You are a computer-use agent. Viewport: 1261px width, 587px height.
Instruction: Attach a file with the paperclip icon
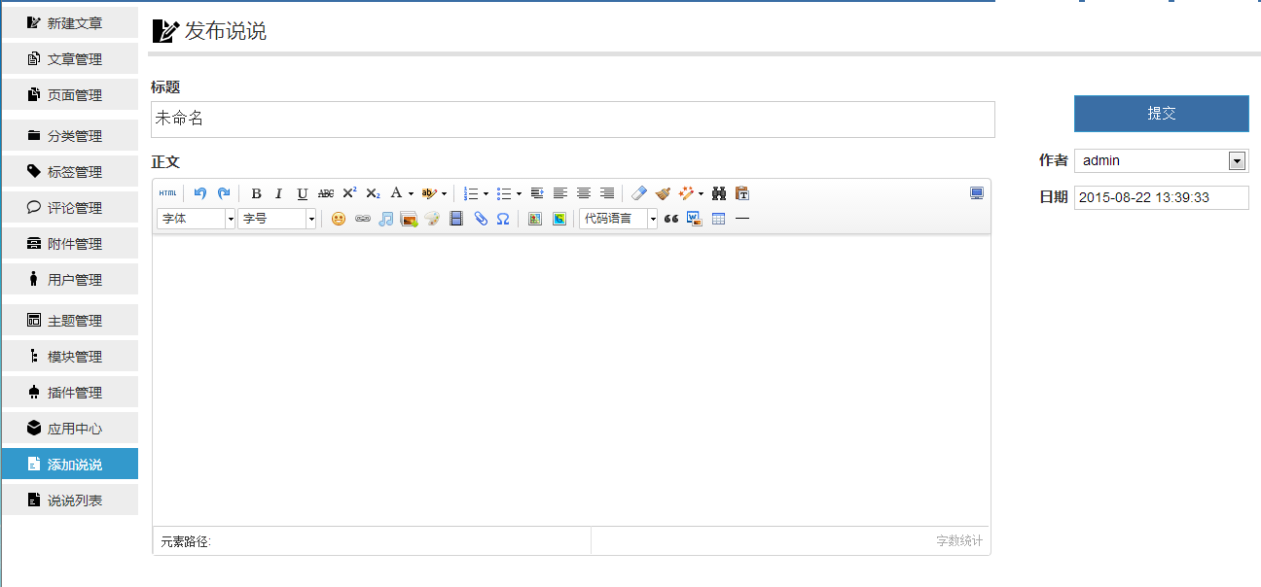(x=480, y=220)
